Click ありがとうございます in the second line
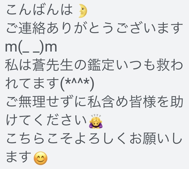The width and height of the screenshot is (189, 169). (115, 28)
